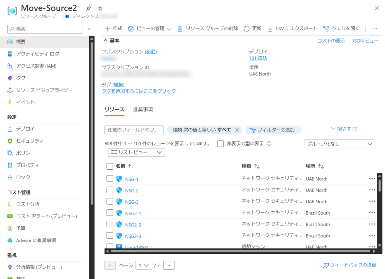The height and width of the screenshot is (279, 385).
Task: Click the resource list horizontal scrollbar
Action: (241, 251)
